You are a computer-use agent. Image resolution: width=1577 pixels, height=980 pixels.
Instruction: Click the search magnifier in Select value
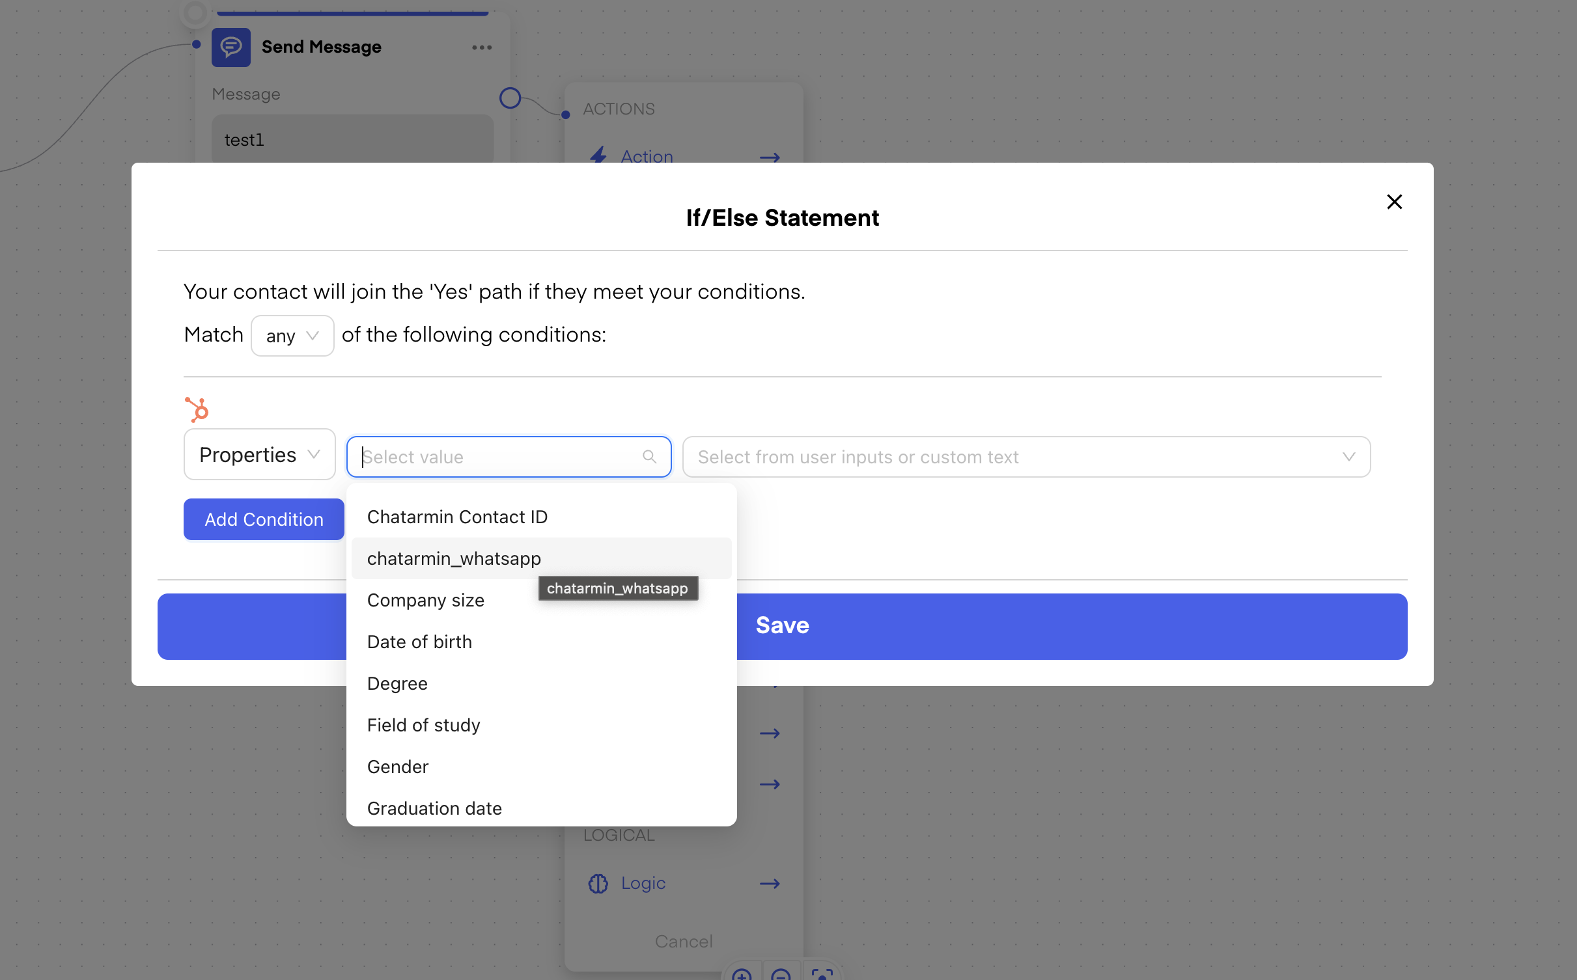click(x=649, y=457)
